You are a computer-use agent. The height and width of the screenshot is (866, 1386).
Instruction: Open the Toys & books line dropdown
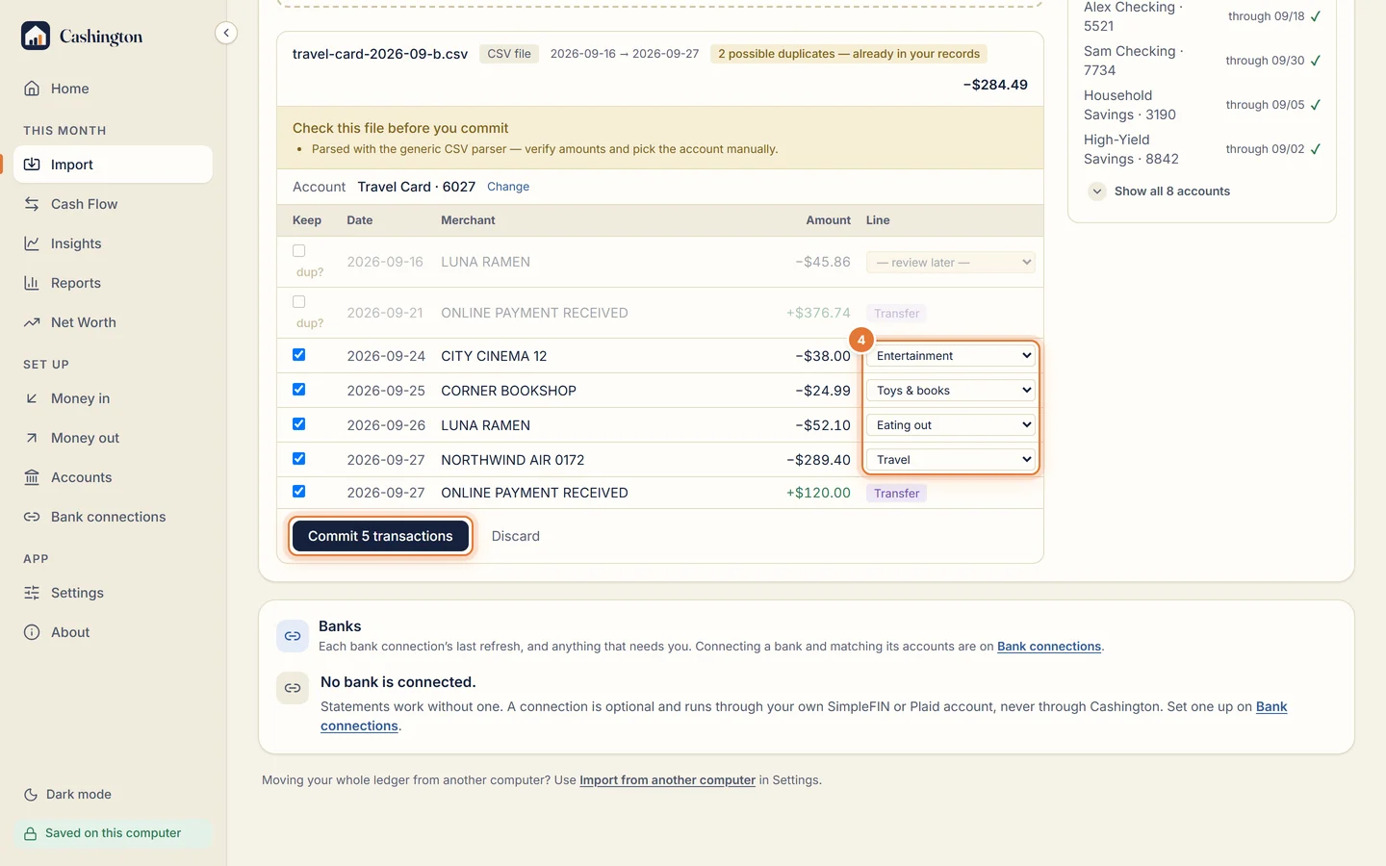coord(951,391)
